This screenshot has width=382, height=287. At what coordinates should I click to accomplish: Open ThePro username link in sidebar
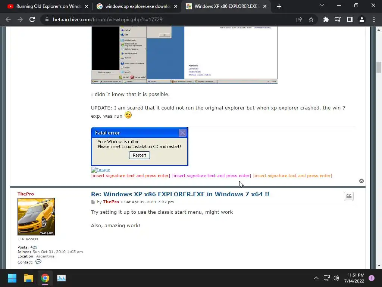click(x=26, y=194)
